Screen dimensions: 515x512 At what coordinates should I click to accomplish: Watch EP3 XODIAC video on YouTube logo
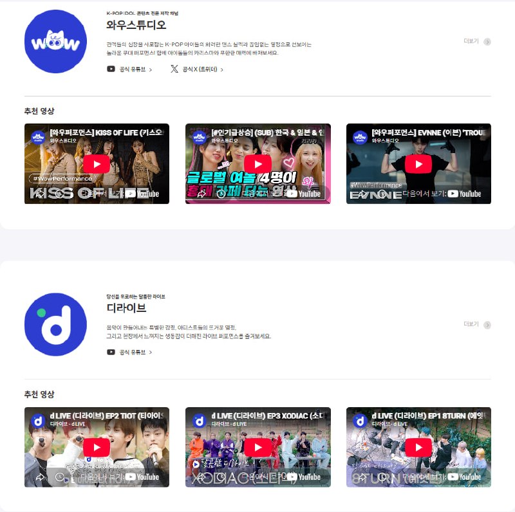click(x=304, y=477)
